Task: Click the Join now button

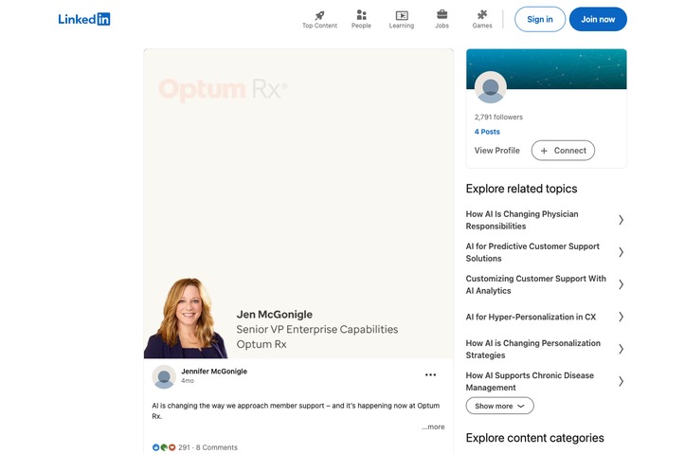Action: [x=598, y=19]
